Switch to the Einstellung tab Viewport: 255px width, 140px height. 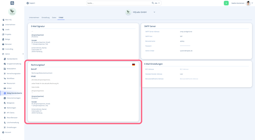46,17
